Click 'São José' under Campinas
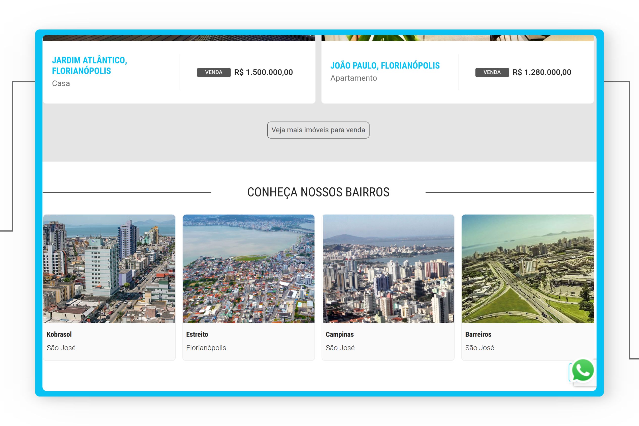The height and width of the screenshot is (426, 639). (340, 348)
